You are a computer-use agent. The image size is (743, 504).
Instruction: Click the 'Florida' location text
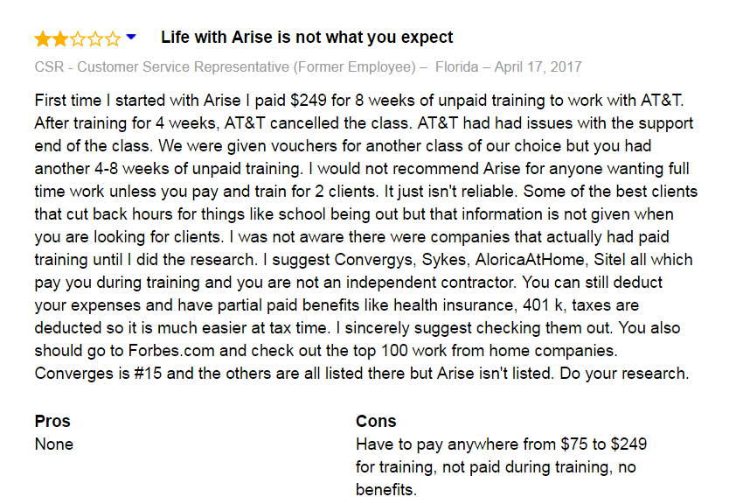coord(457,66)
